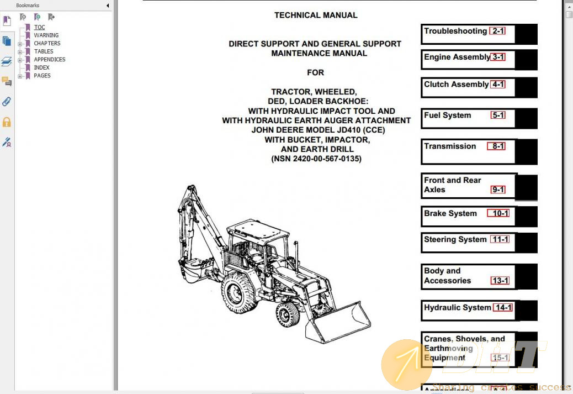Open the Comments panel icon
This screenshot has width=573, height=394.
pyautogui.click(x=7, y=81)
